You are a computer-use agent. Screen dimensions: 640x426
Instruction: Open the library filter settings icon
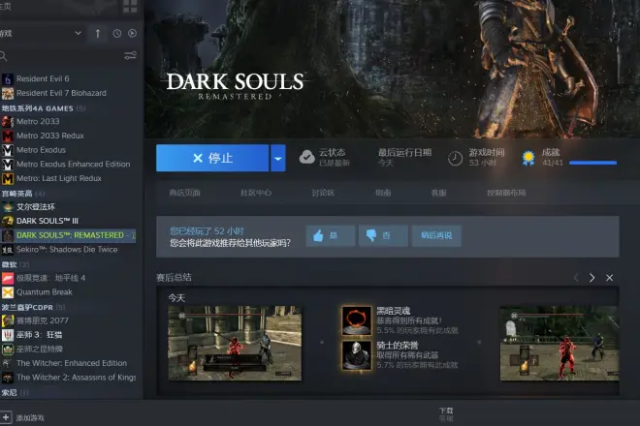[x=130, y=56]
